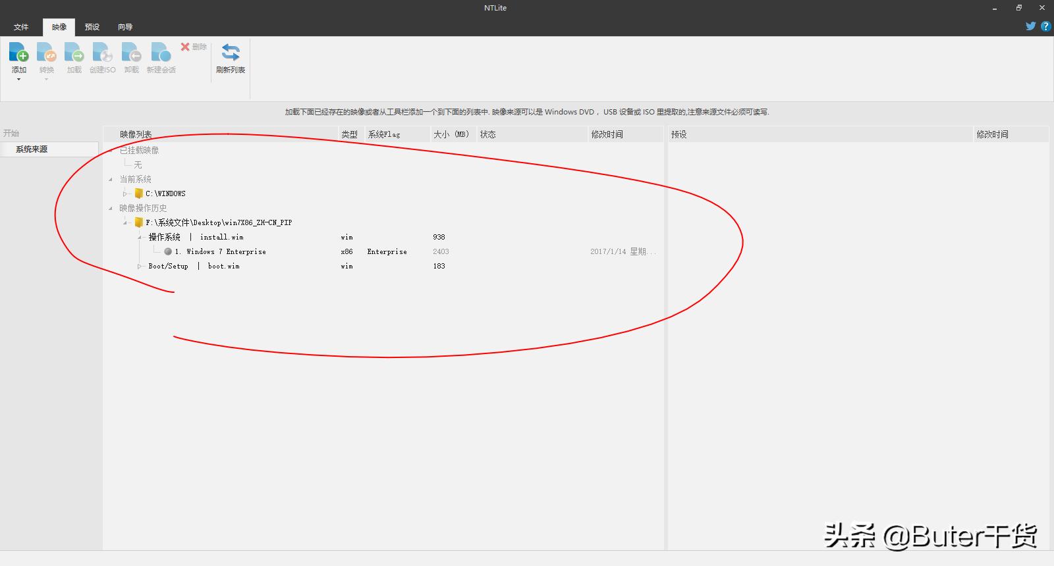Refresh the list with 刷新列表

click(231, 58)
